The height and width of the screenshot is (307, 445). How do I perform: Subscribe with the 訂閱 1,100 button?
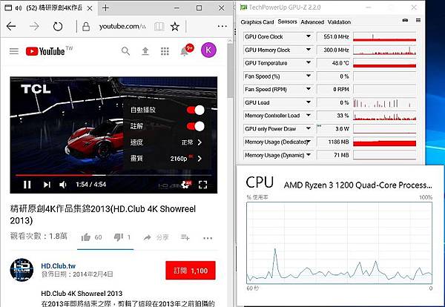[191, 271]
